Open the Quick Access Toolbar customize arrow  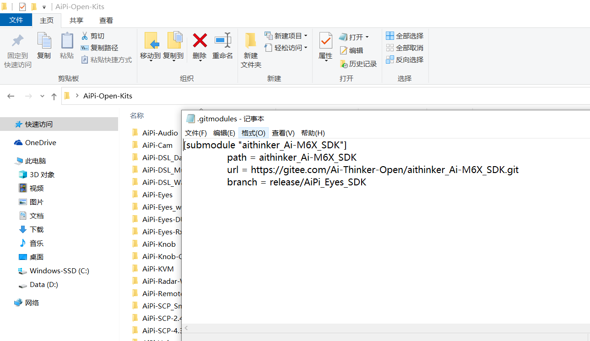coord(44,7)
